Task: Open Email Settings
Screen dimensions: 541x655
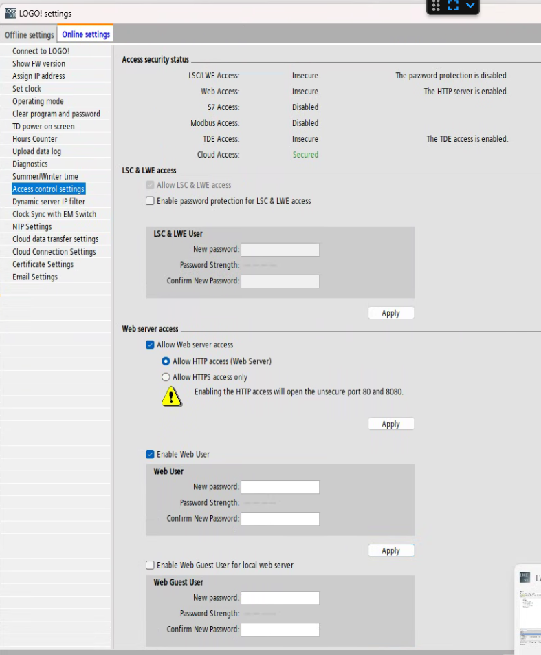Action: pyautogui.click(x=35, y=277)
